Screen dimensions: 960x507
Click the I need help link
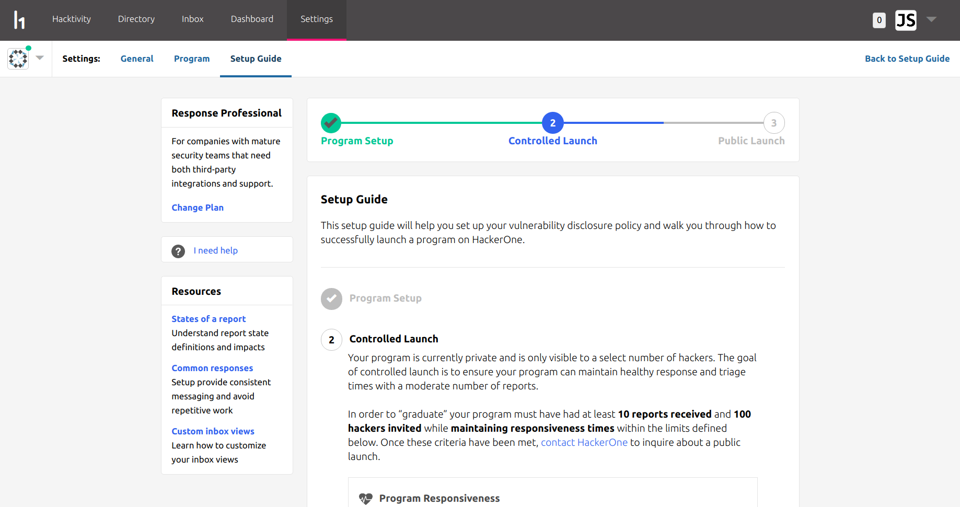click(x=215, y=250)
